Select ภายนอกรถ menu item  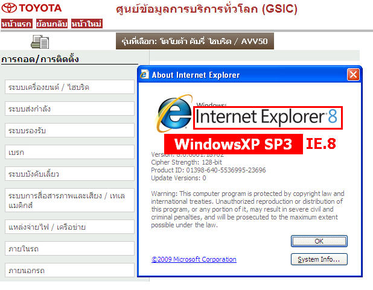tap(69, 270)
